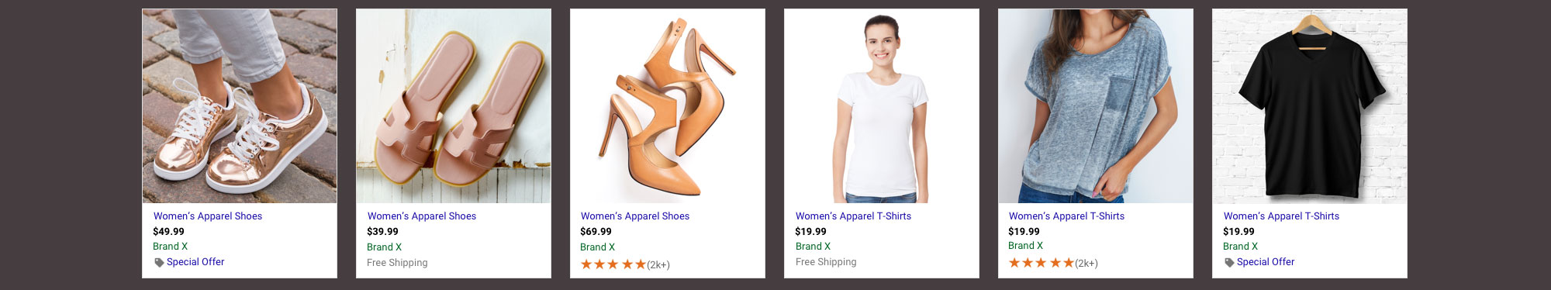The height and width of the screenshot is (290, 1551).
Task: Click Women's Apparel Shoes title for $39.99 sandals
Action: click(x=422, y=216)
